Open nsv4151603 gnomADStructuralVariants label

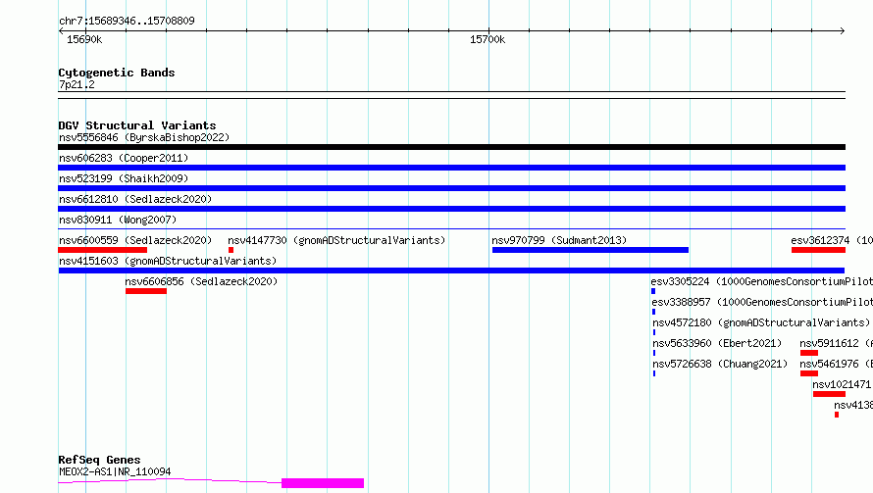pyautogui.click(x=168, y=261)
